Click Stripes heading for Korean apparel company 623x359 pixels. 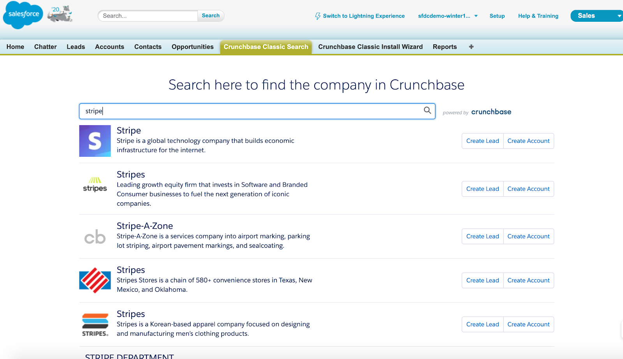(131, 314)
